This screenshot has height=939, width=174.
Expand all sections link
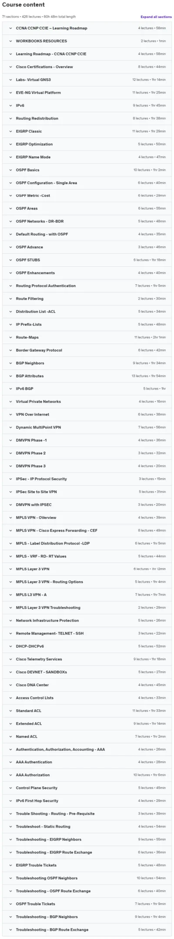click(156, 17)
